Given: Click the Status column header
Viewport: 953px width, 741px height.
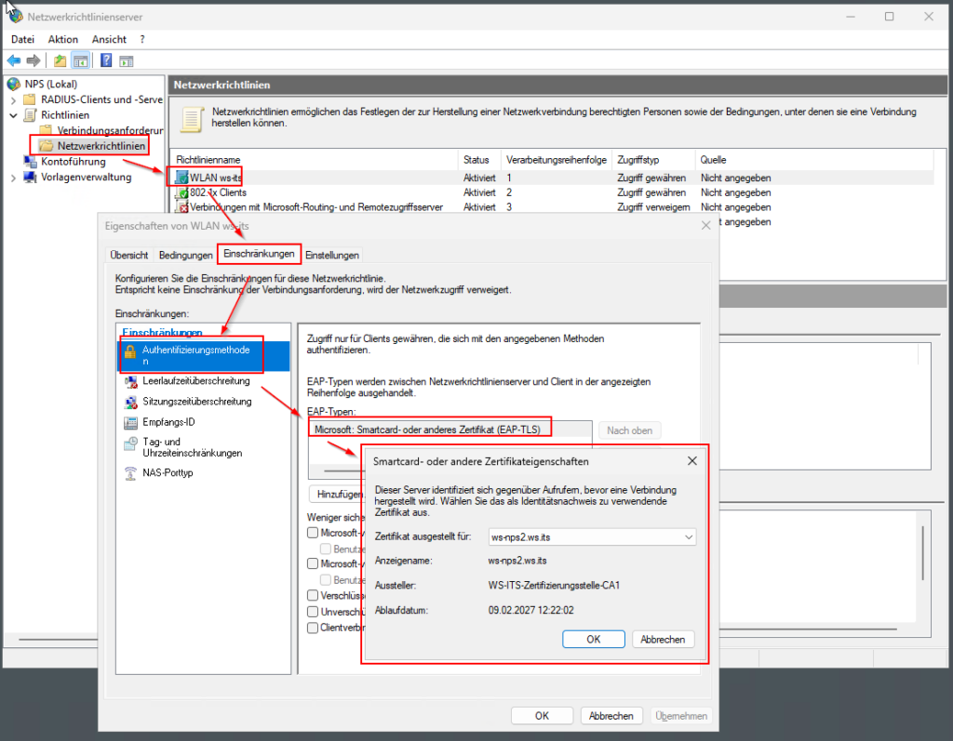Looking at the screenshot, I should 479,160.
